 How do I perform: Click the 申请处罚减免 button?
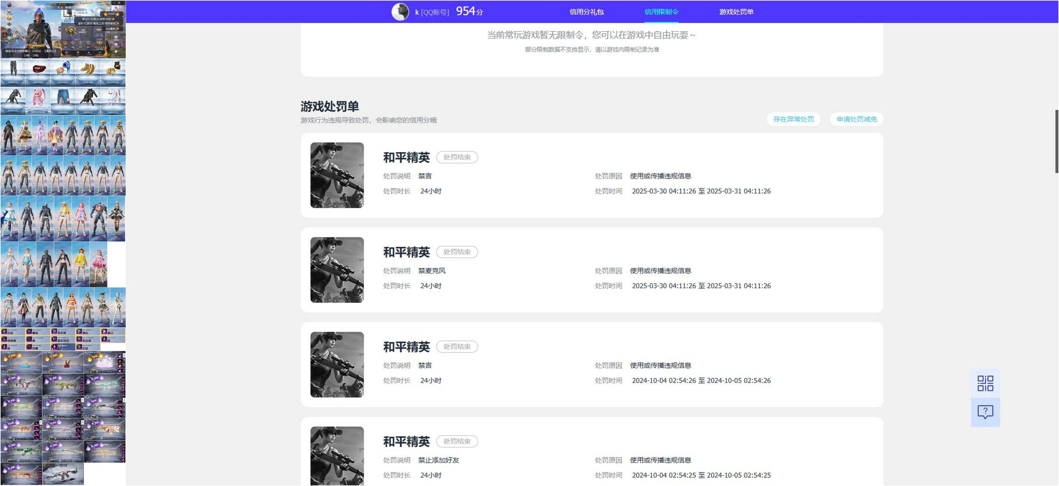pos(856,119)
